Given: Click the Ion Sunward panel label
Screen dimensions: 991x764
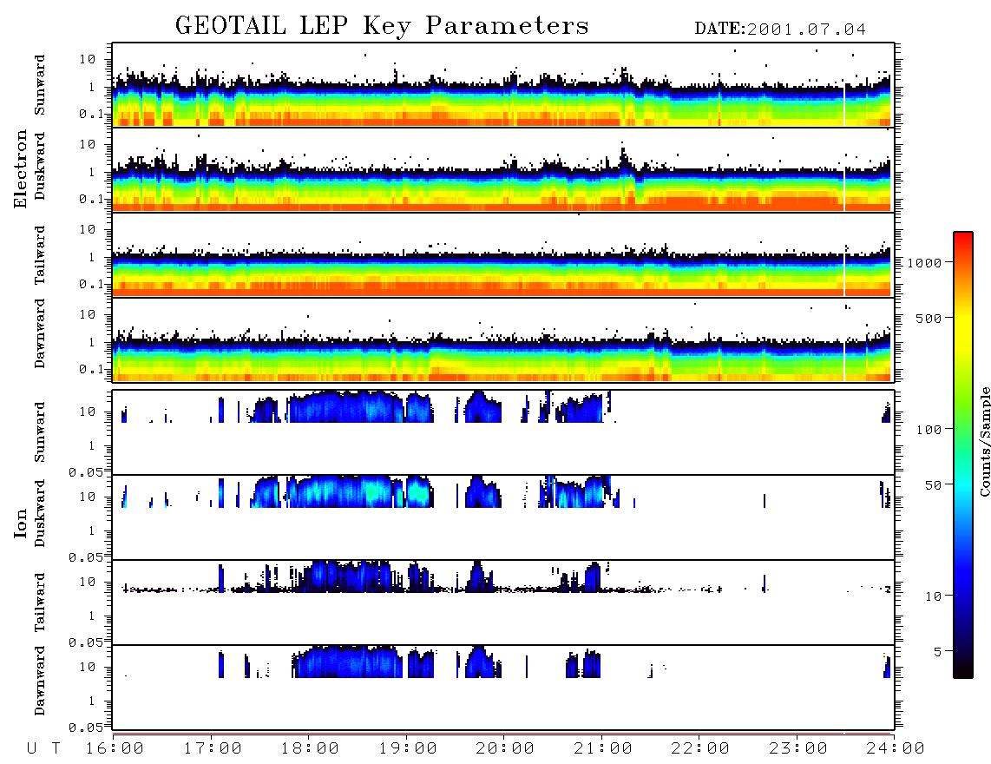Looking at the screenshot, I should pyautogui.click(x=40, y=431).
